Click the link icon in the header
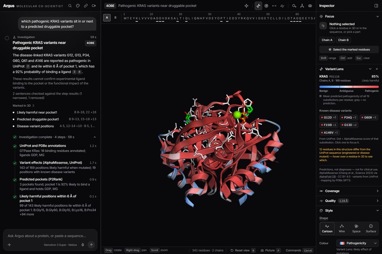 pyautogui.click(x=86, y=6)
